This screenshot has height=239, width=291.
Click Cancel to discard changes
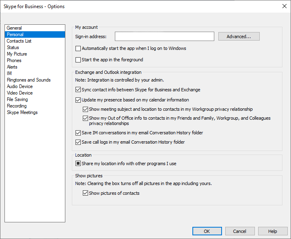[x=239, y=231]
